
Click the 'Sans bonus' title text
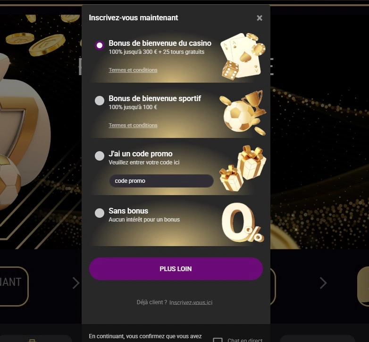128,211
